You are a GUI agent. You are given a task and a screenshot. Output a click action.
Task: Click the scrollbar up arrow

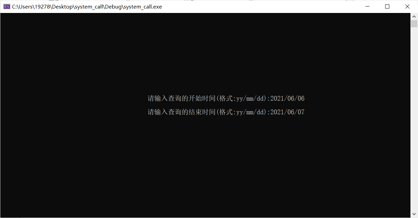[414, 16]
